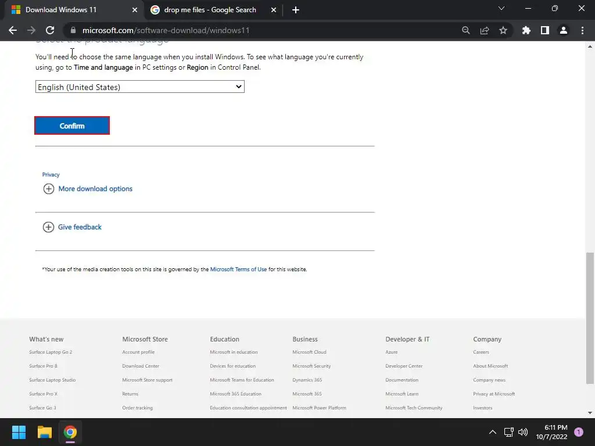Open Microsoft in education link
The width and height of the screenshot is (595, 446).
point(234,352)
